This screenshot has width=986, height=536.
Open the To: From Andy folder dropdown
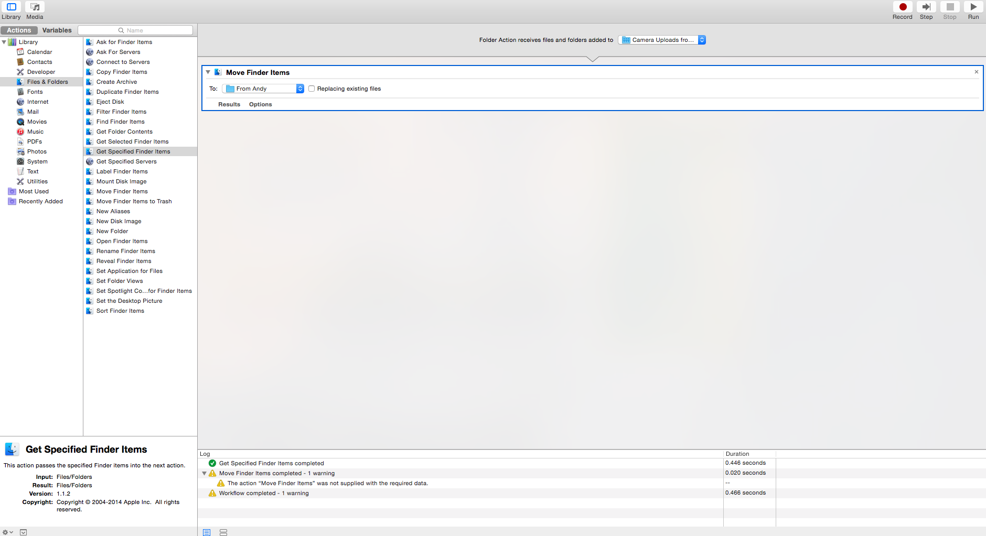(263, 89)
